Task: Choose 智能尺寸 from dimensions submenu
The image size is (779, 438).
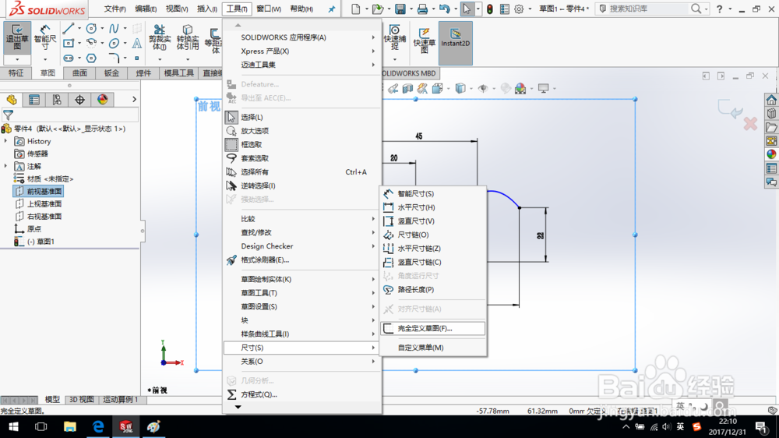Action: (x=432, y=193)
